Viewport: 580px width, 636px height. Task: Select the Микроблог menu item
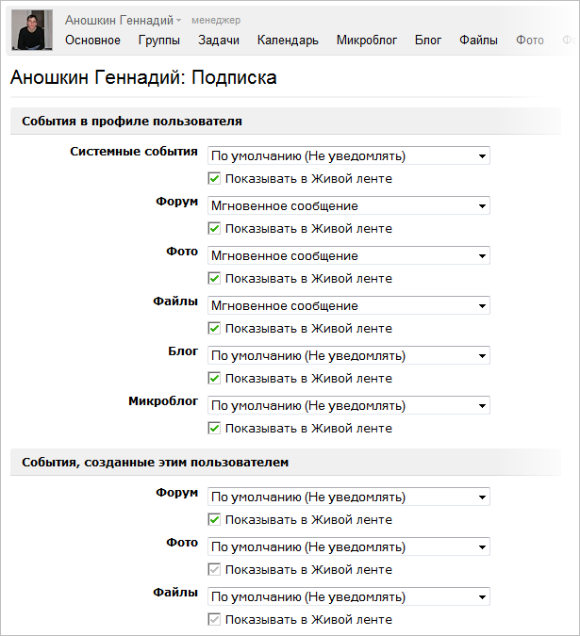pos(367,41)
